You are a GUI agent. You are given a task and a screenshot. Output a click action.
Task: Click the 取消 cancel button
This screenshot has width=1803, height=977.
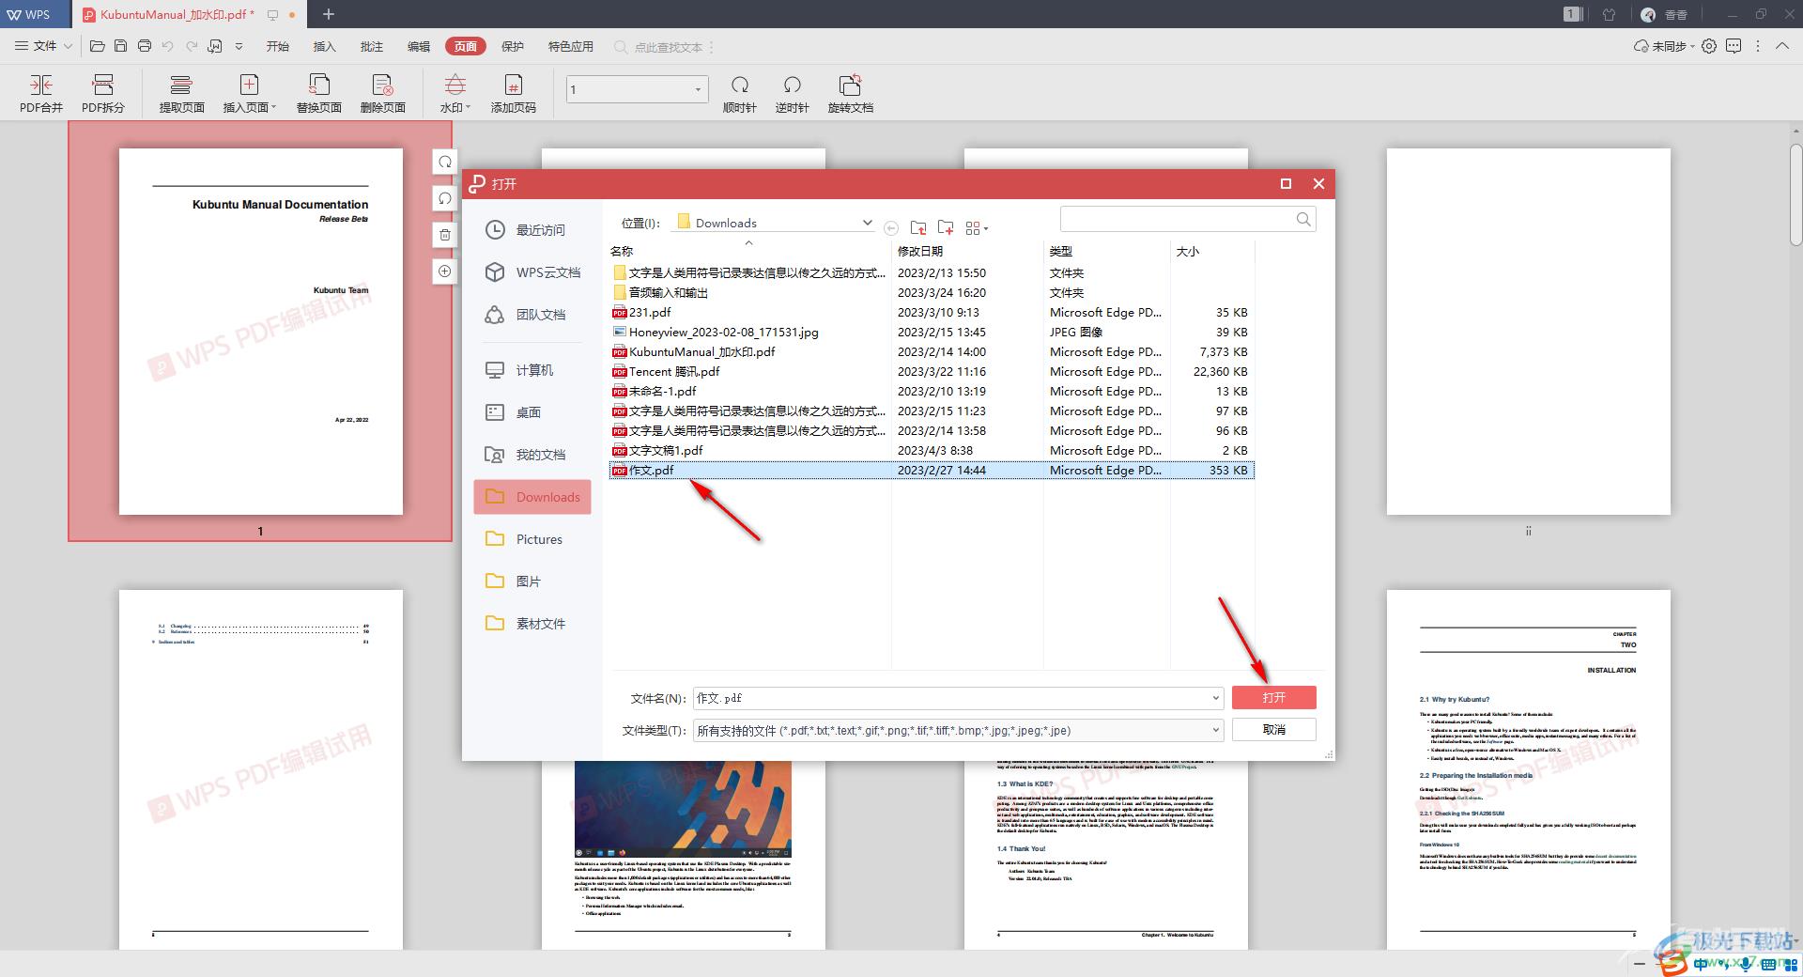tap(1273, 730)
